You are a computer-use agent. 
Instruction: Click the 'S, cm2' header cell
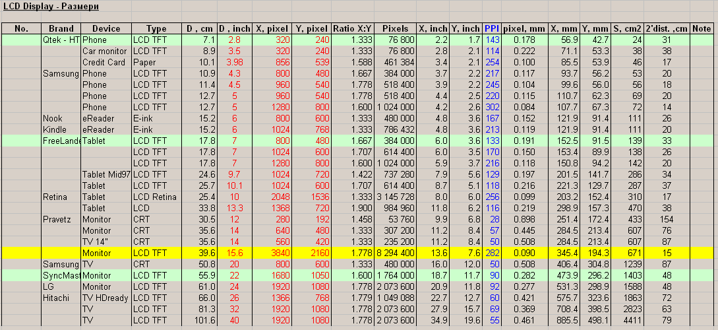point(627,28)
